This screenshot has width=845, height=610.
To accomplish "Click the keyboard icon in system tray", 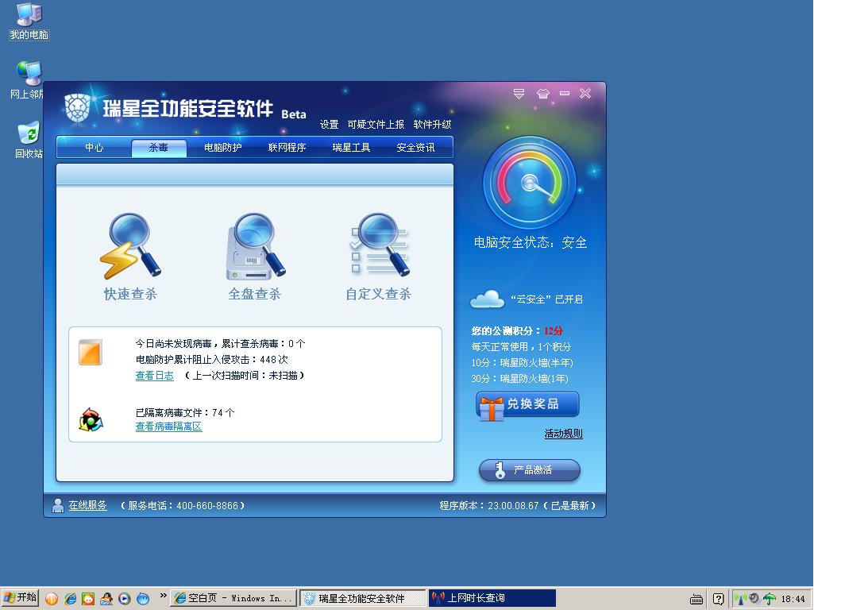I will click(696, 599).
